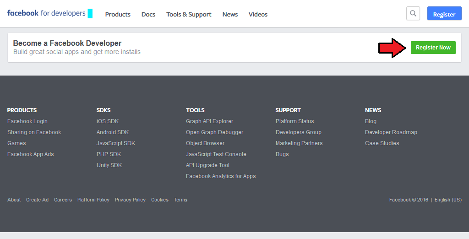Click Facebook © 2016 copyright text

(409, 200)
